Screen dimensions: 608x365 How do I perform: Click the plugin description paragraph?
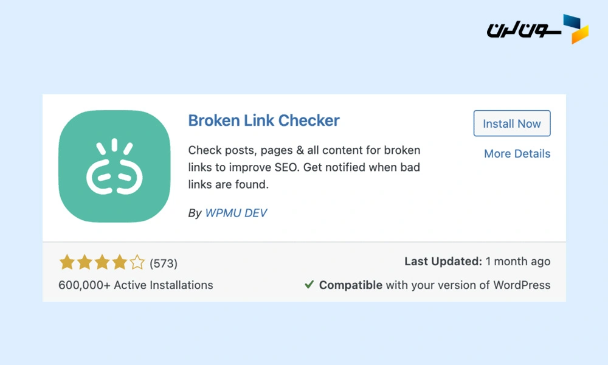(x=304, y=167)
